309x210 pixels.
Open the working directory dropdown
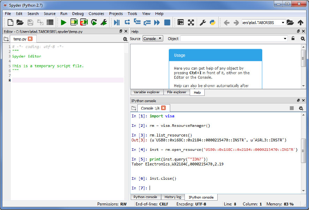tap(283, 22)
